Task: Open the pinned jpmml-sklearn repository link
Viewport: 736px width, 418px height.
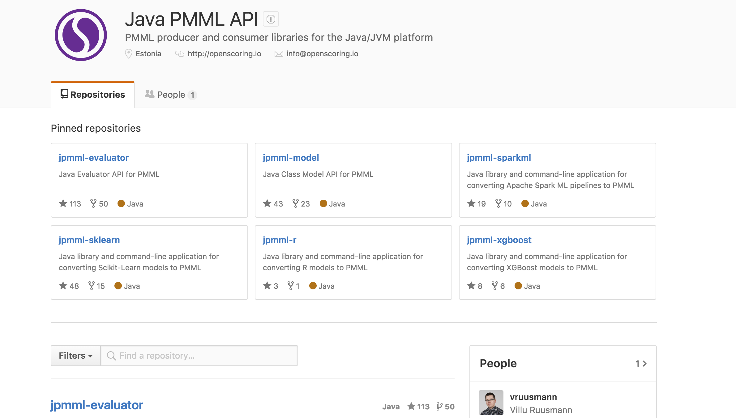Action: tap(89, 240)
